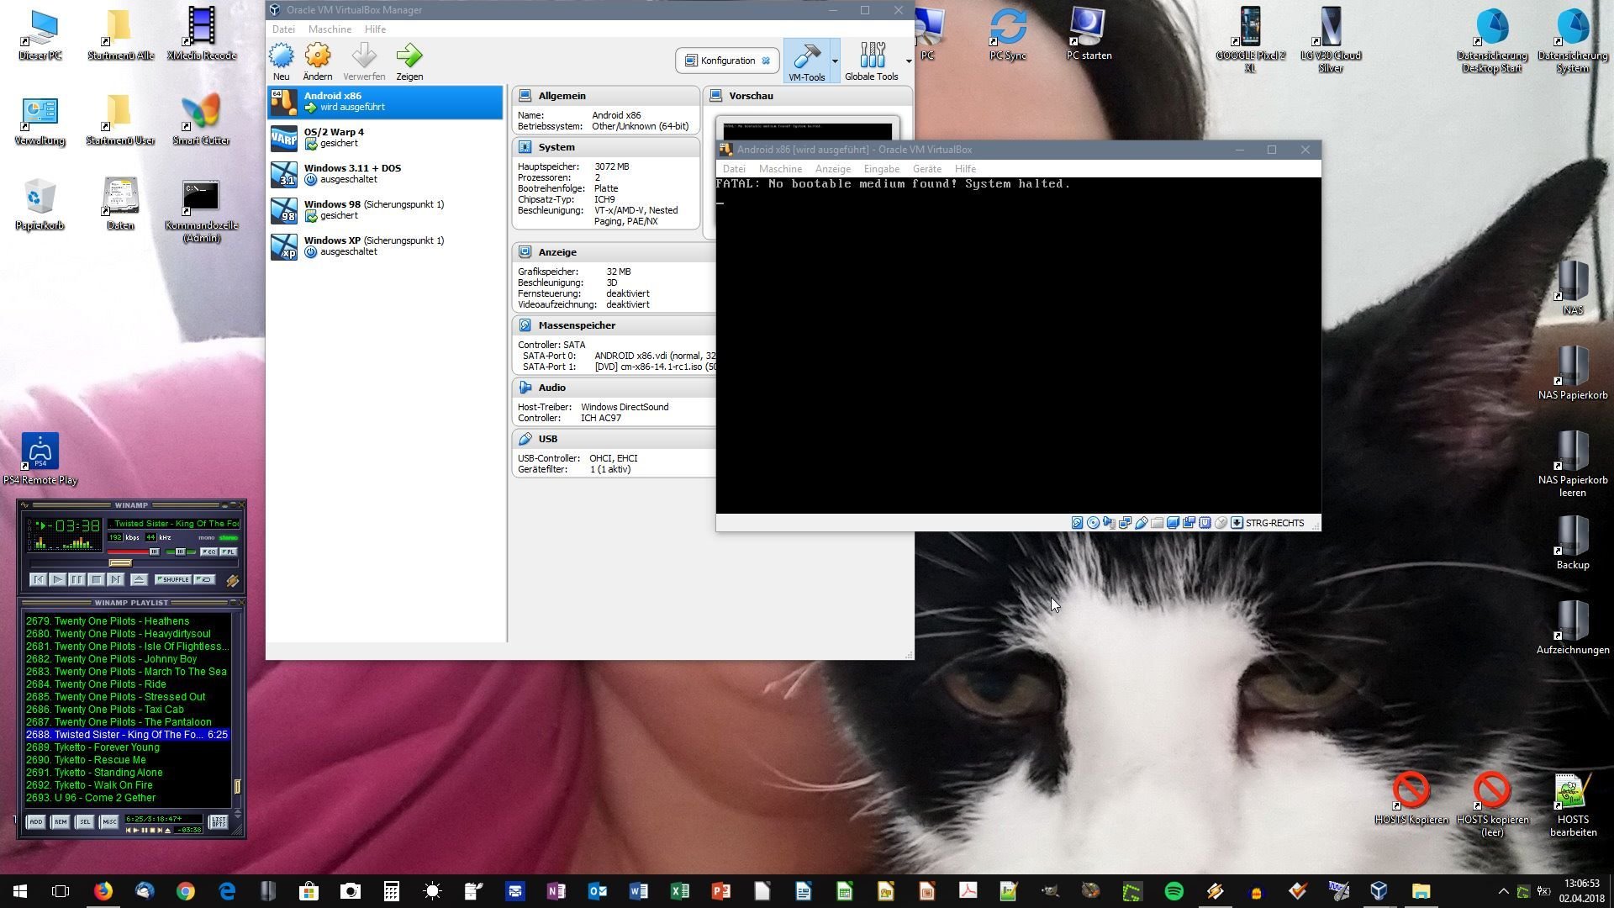Open Winamp playlist LIST OPTS menu

point(219,821)
